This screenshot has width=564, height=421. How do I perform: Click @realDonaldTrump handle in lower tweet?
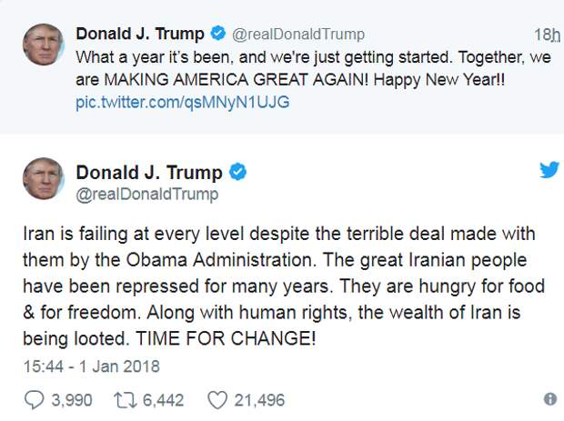coord(146,194)
